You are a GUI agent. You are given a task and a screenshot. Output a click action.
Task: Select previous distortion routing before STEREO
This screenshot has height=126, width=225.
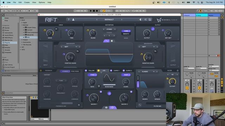click(x=104, y=29)
